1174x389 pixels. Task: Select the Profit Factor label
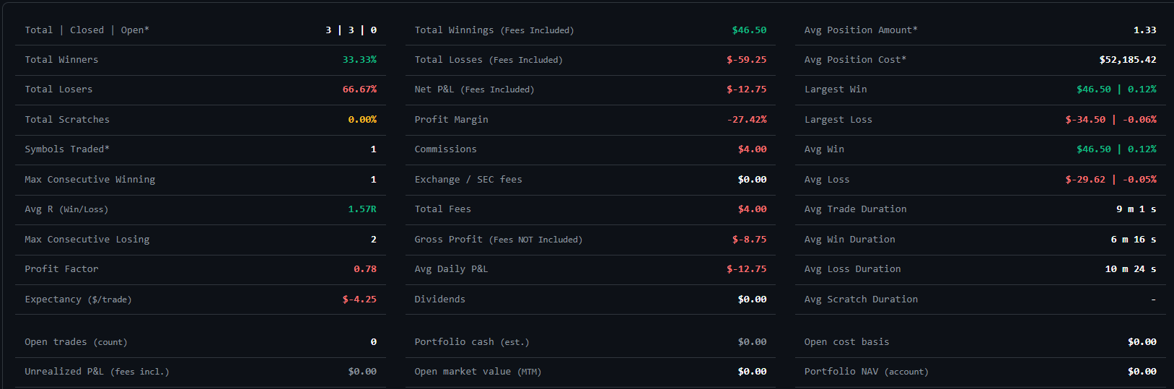click(61, 269)
